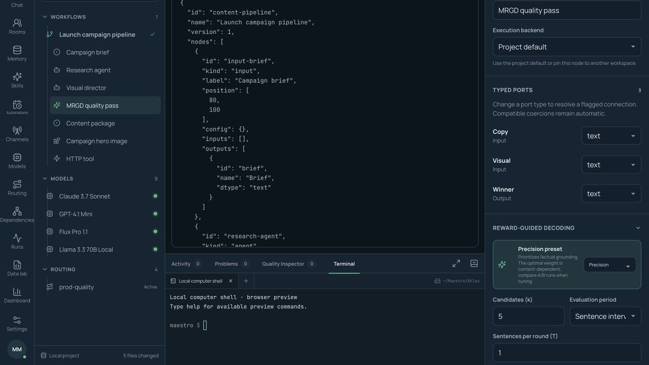Click the Active badge on prod-quality
This screenshot has width=649, height=365.
(x=151, y=287)
